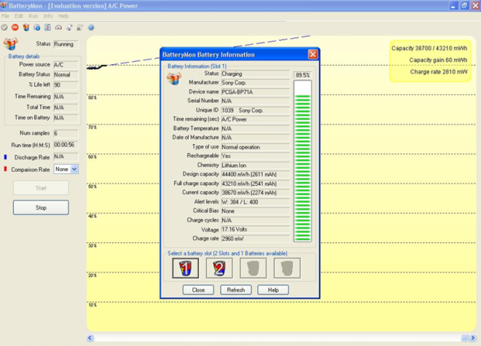Viewport: 481px width, 346px height.
Task: Click the blue help question-mark toolbar icon
Action: (91, 28)
